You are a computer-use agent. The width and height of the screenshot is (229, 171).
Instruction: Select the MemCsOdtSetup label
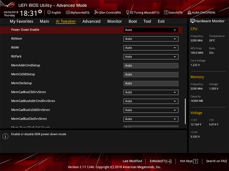click(23, 74)
